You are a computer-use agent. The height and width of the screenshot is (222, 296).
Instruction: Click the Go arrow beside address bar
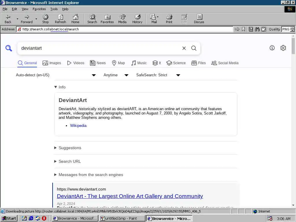tap(237, 29)
